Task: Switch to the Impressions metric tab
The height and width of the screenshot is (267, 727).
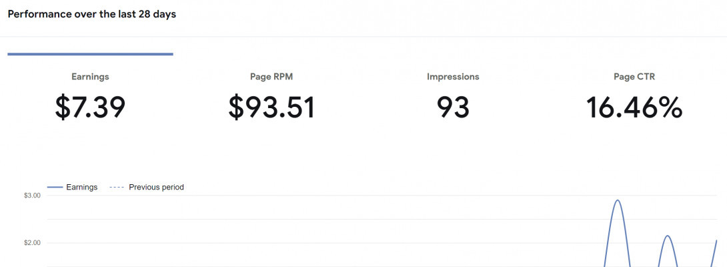Action: click(453, 77)
